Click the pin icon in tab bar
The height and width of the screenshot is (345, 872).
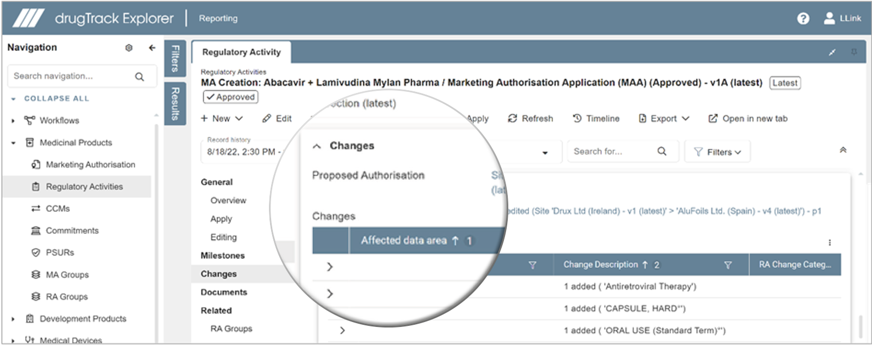854,52
